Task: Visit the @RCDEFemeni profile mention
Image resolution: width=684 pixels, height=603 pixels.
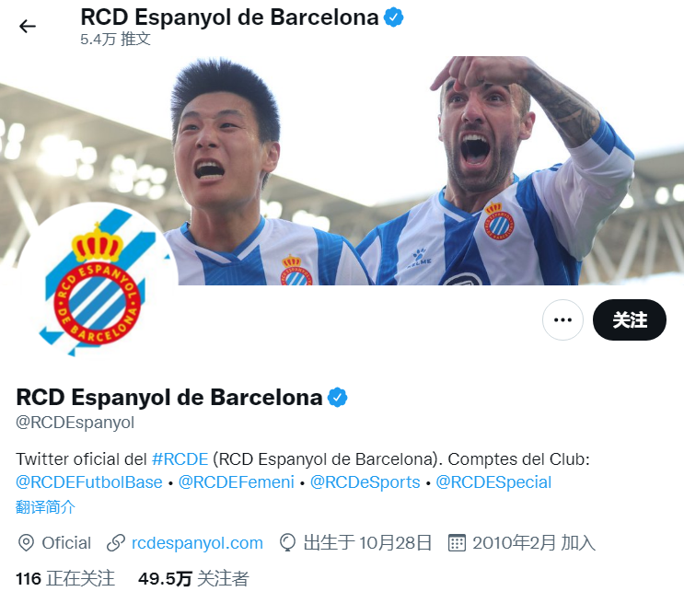Action: (x=237, y=482)
